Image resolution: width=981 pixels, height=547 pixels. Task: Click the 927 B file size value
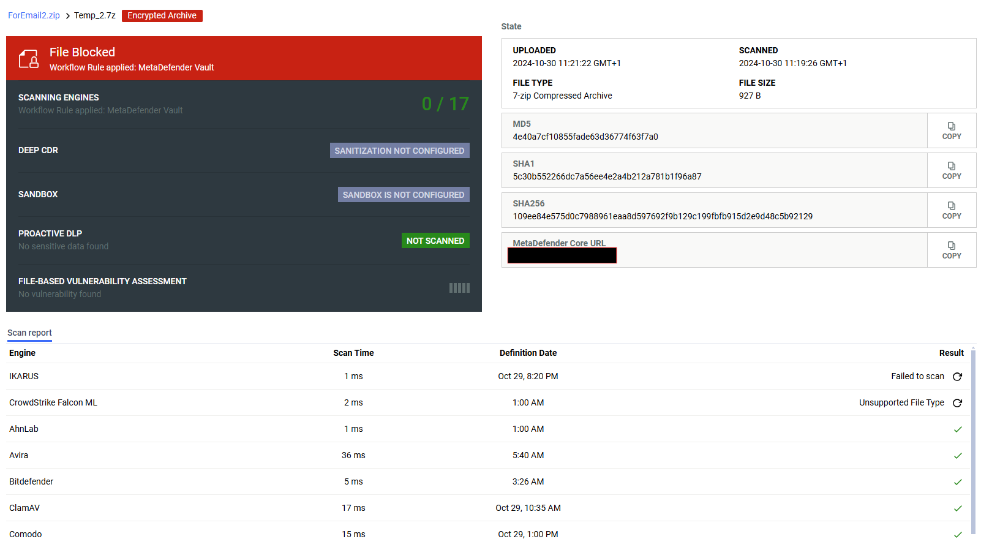pyautogui.click(x=750, y=96)
